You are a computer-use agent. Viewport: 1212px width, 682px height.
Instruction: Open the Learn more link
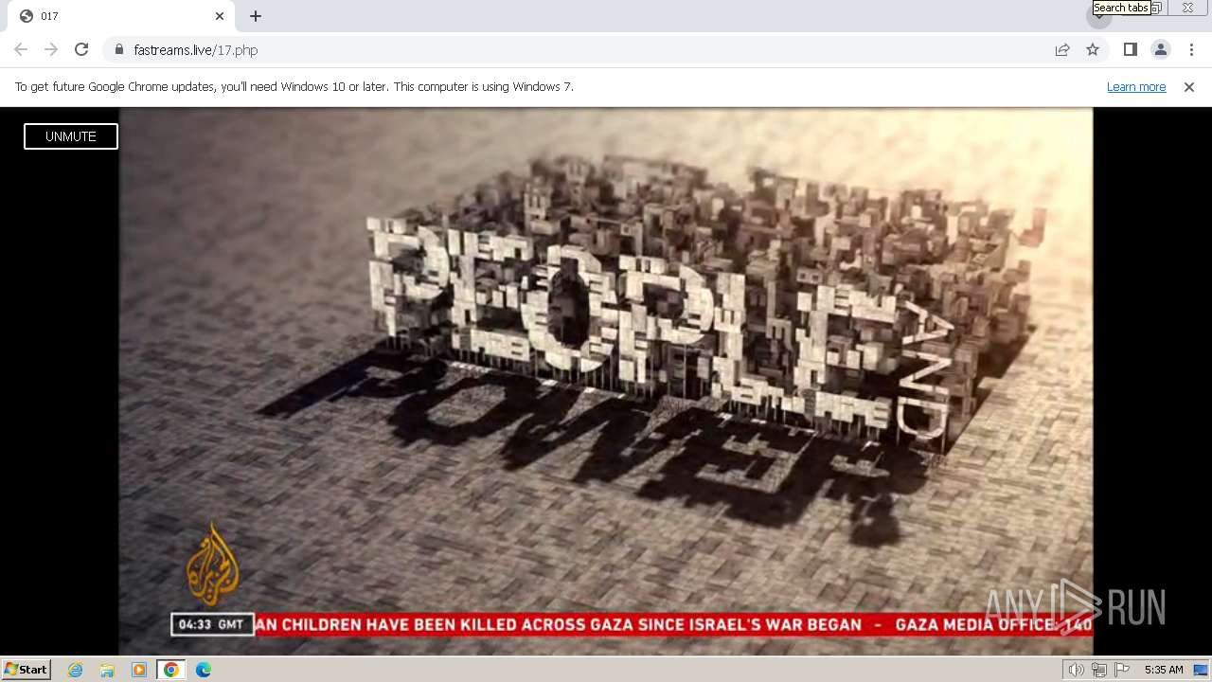(x=1136, y=86)
